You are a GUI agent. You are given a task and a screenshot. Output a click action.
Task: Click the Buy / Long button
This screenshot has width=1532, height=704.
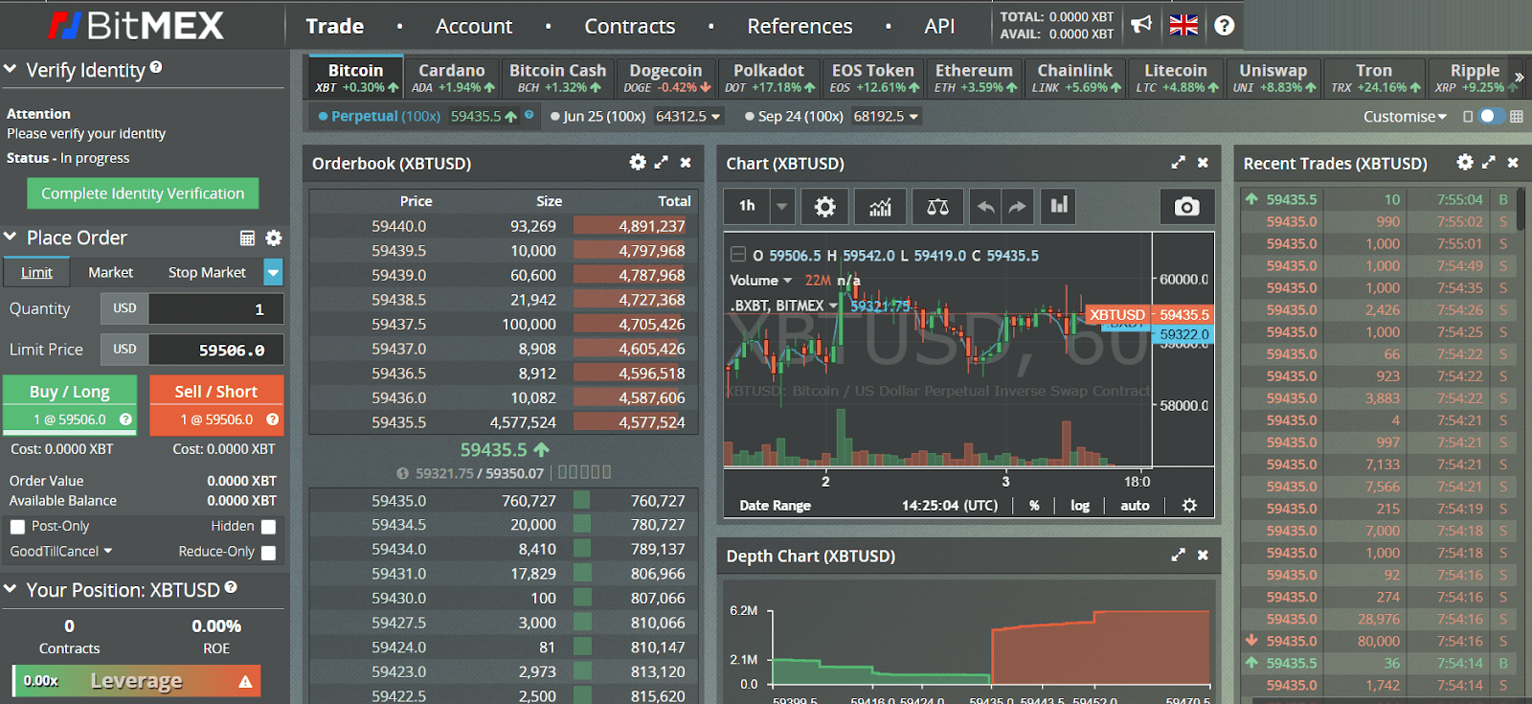click(70, 404)
